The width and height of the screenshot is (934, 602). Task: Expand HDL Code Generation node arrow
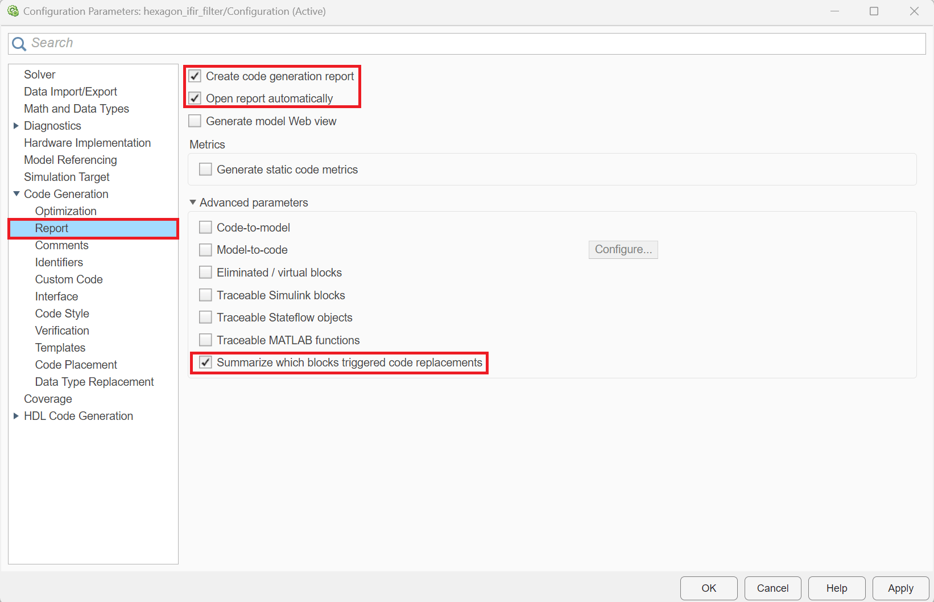point(16,416)
